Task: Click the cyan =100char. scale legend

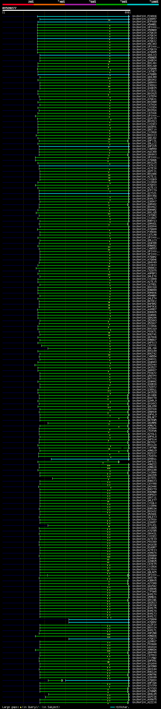Action: click(120, 707)
